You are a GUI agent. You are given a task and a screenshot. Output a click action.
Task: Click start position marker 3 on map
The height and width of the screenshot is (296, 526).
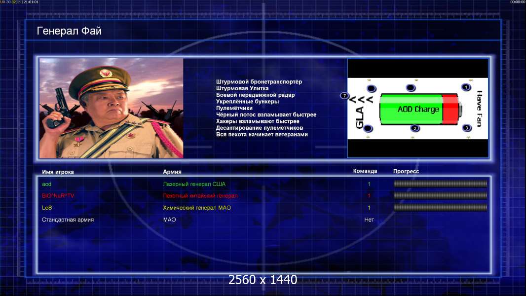tap(467, 128)
